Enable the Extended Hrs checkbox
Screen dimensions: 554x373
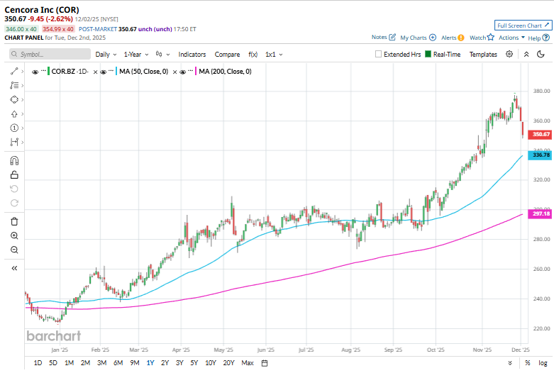click(379, 54)
